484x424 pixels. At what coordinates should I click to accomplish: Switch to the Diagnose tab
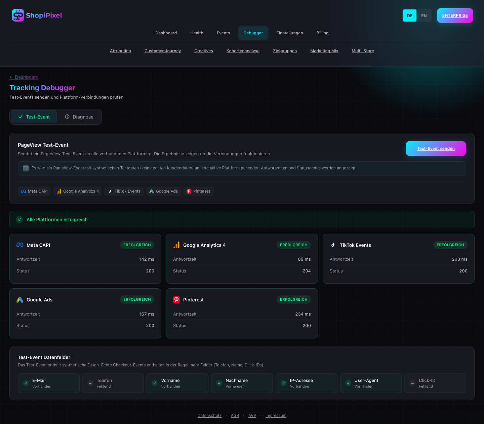click(79, 117)
